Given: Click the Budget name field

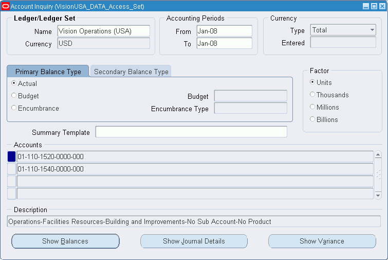Looking at the screenshot, I should (251, 96).
